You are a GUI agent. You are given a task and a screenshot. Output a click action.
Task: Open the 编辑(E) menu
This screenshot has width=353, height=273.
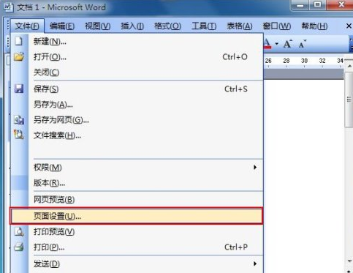(x=62, y=26)
